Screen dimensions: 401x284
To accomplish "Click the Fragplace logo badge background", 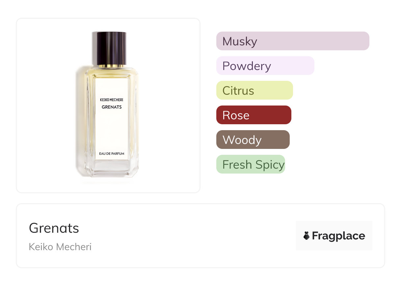I will point(334,236).
